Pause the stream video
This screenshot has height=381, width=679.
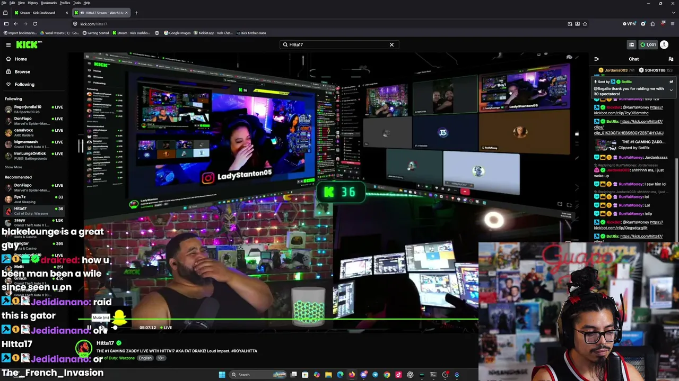89,328
